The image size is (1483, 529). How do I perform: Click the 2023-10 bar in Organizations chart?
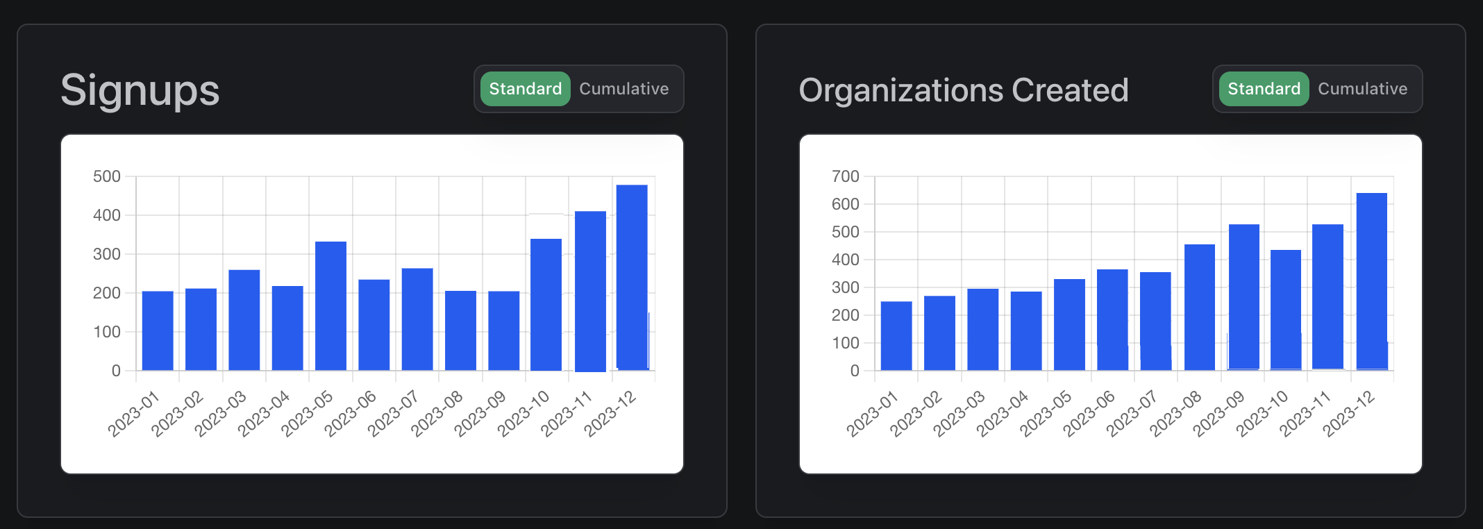pos(1286,310)
